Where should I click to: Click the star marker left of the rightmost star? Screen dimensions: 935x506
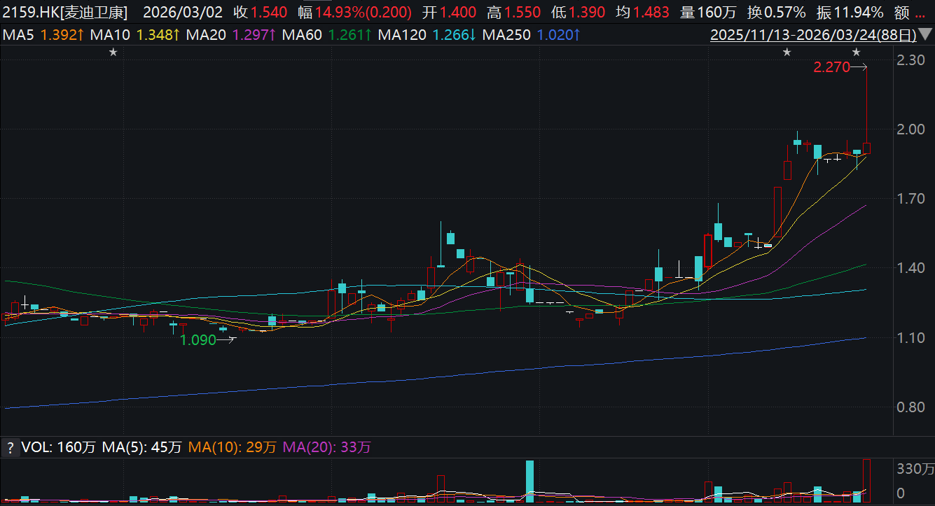click(787, 52)
